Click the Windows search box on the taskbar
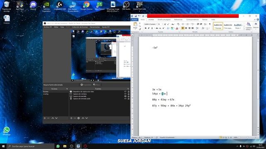Viewport: 266px width, 149px height. click(x=30, y=146)
